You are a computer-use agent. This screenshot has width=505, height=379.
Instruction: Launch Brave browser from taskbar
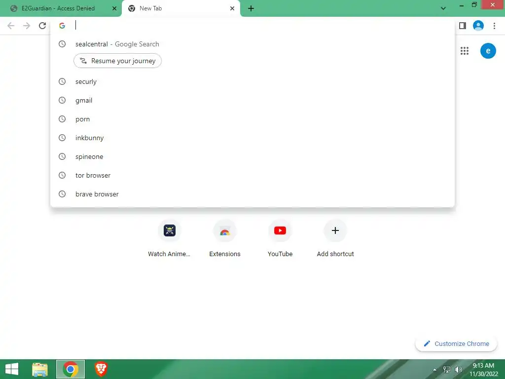[101, 369]
